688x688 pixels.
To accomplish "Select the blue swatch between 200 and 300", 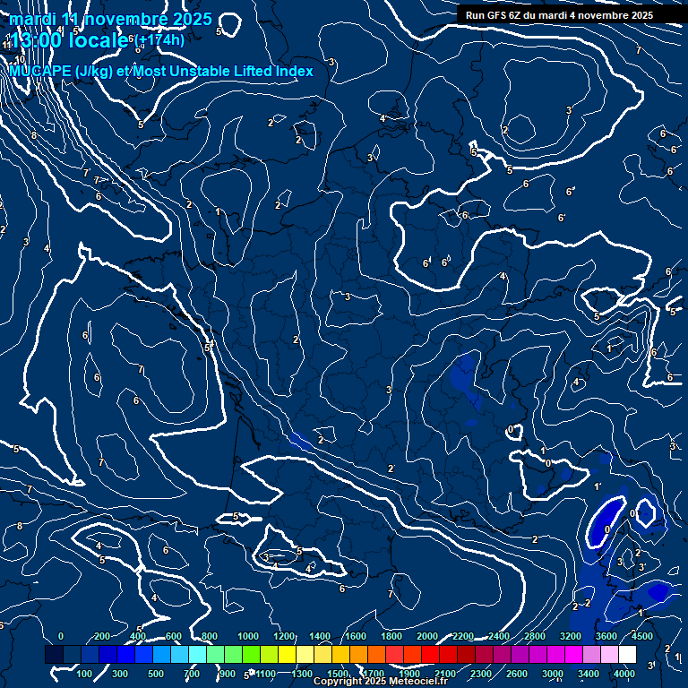I will point(108,654).
